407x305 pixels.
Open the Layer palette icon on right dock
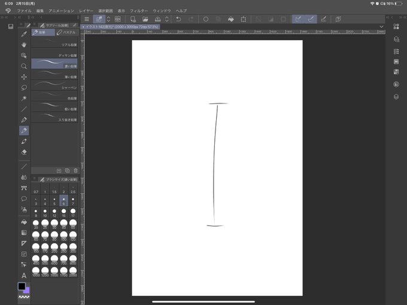click(x=396, y=97)
